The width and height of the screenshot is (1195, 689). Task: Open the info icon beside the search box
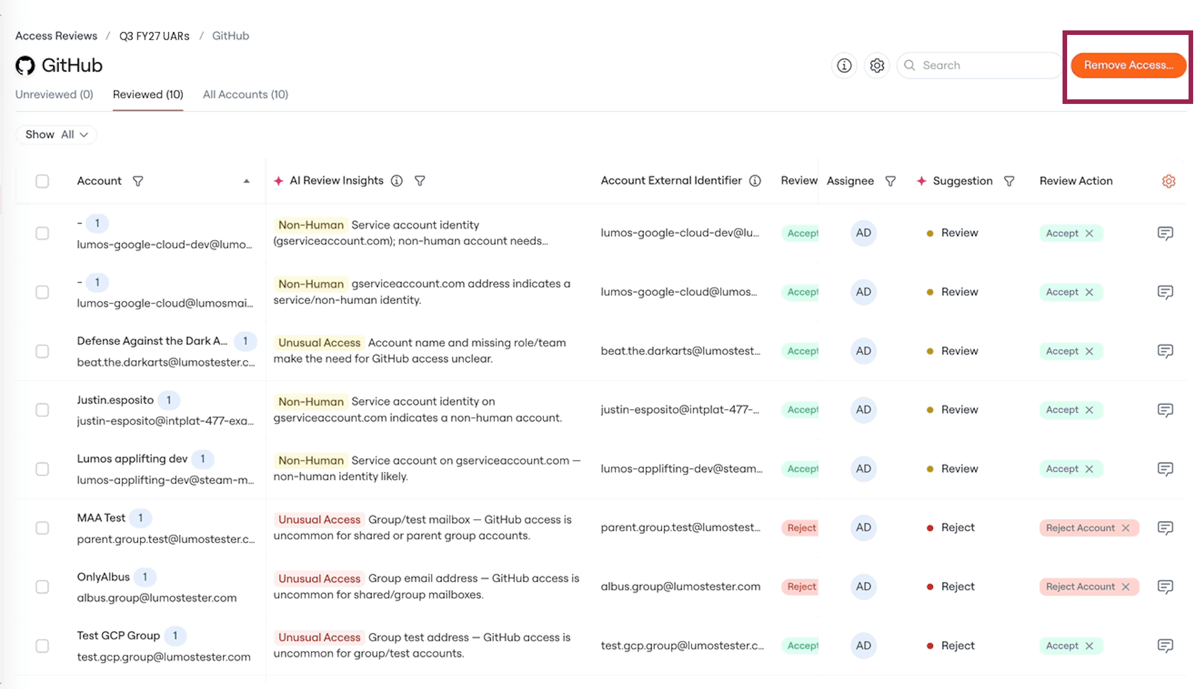[x=845, y=65]
